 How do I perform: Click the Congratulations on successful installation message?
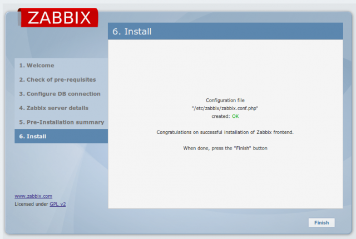(225, 132)
